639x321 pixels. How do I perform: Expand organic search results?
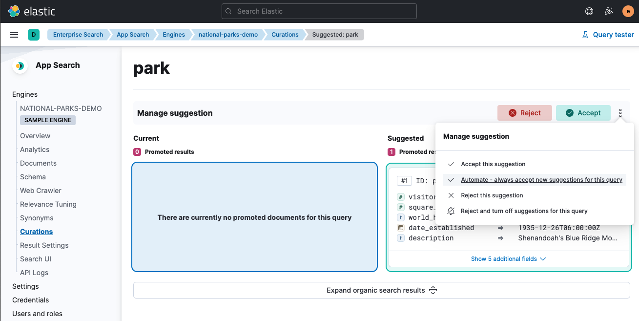(381, 290)
